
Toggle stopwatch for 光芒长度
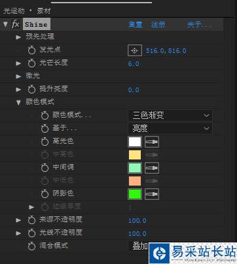pos(31,63)
